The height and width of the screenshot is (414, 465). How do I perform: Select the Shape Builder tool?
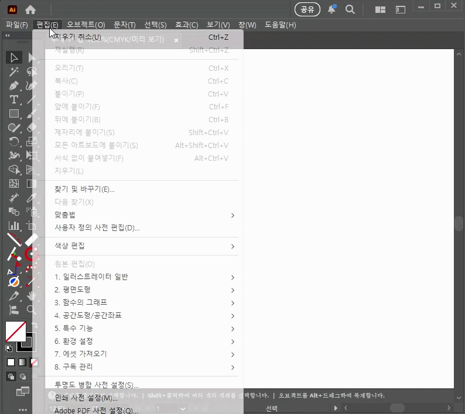point(14,170)
